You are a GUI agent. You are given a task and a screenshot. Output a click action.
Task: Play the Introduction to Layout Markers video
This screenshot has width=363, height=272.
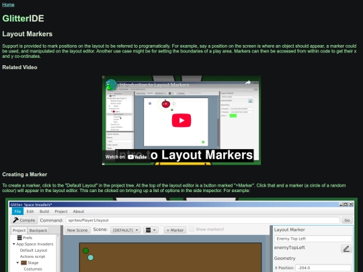coord(182,120)
